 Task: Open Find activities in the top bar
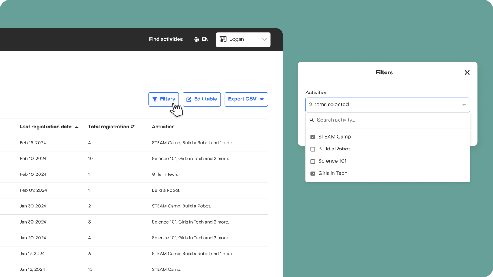tap(166, 39)
